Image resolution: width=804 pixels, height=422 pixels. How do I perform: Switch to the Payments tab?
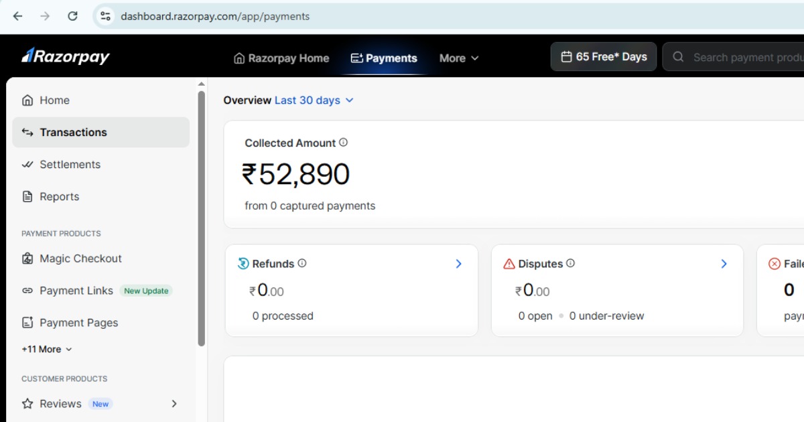coord(384,58)
